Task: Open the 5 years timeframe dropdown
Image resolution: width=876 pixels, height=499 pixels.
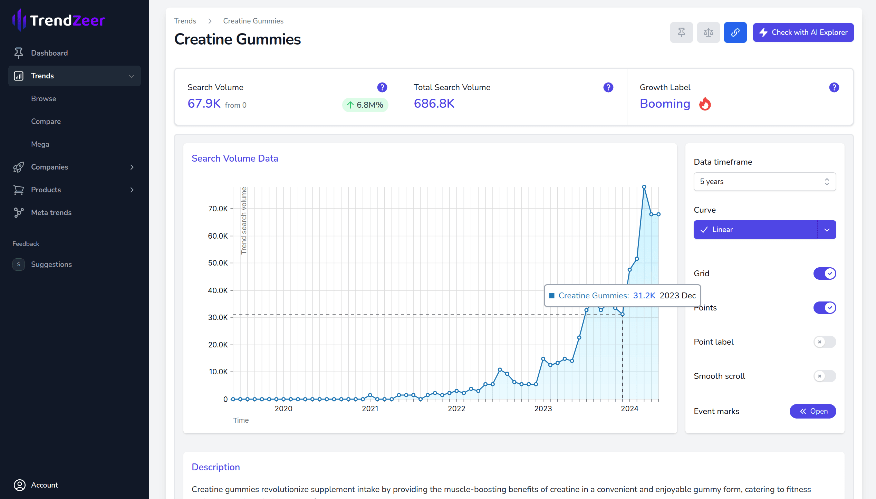Action: click(764, 182)
